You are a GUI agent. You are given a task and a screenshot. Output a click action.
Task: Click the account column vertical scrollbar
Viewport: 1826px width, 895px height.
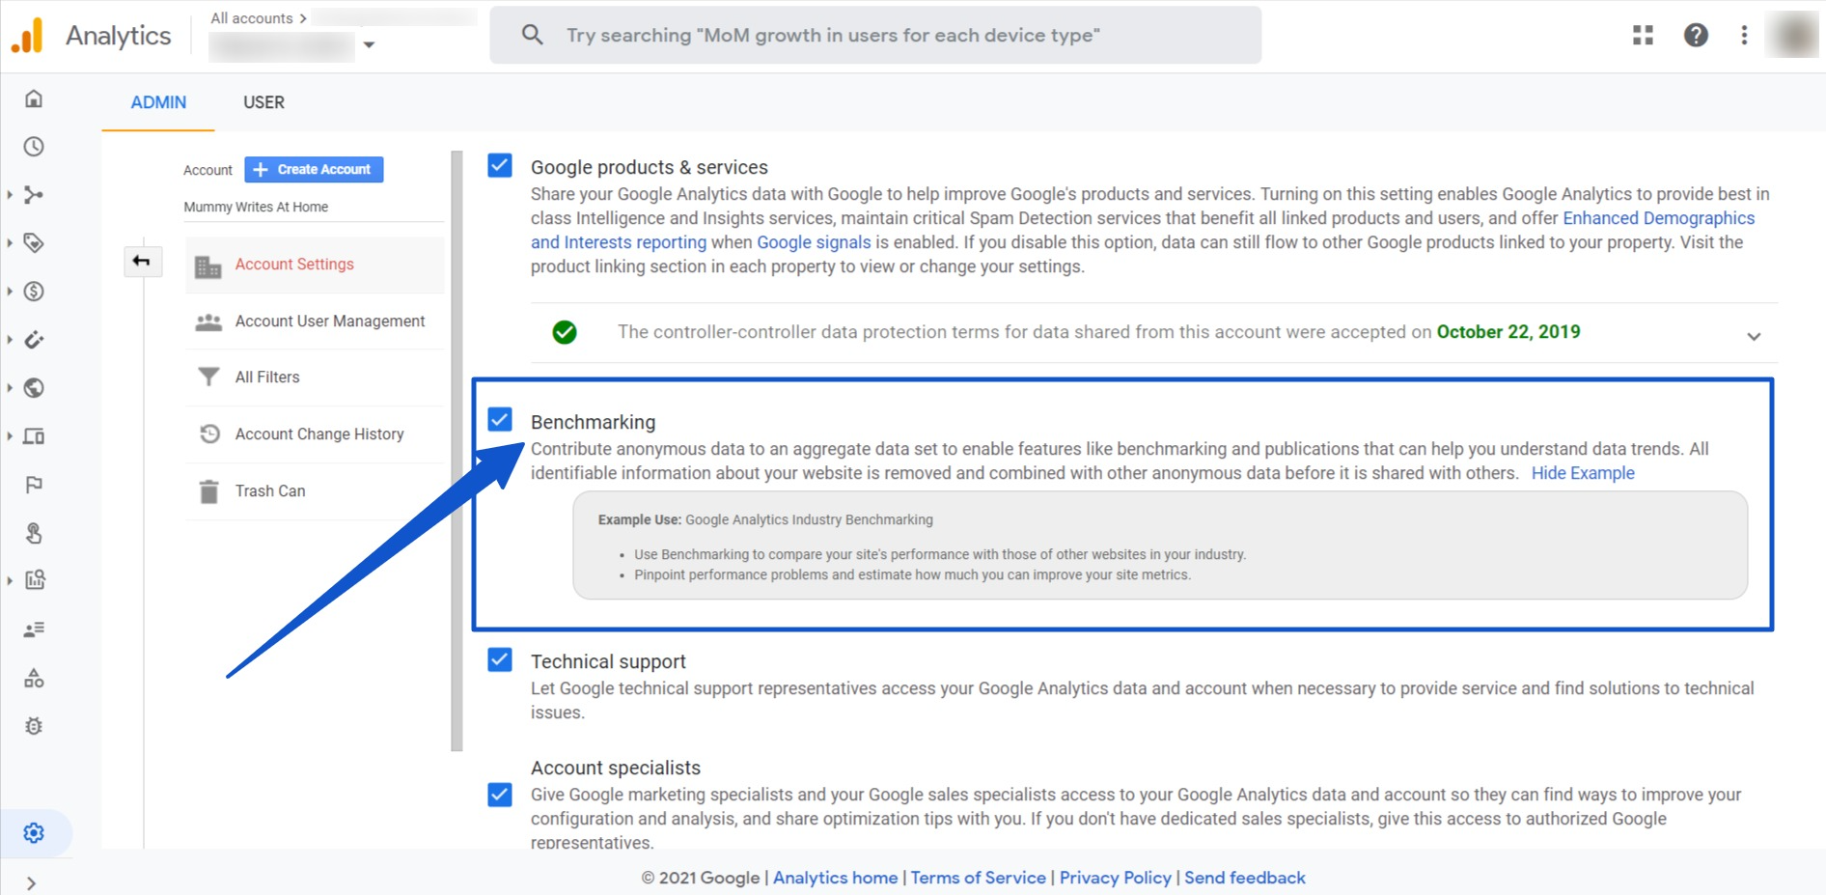tap(456, 450)
